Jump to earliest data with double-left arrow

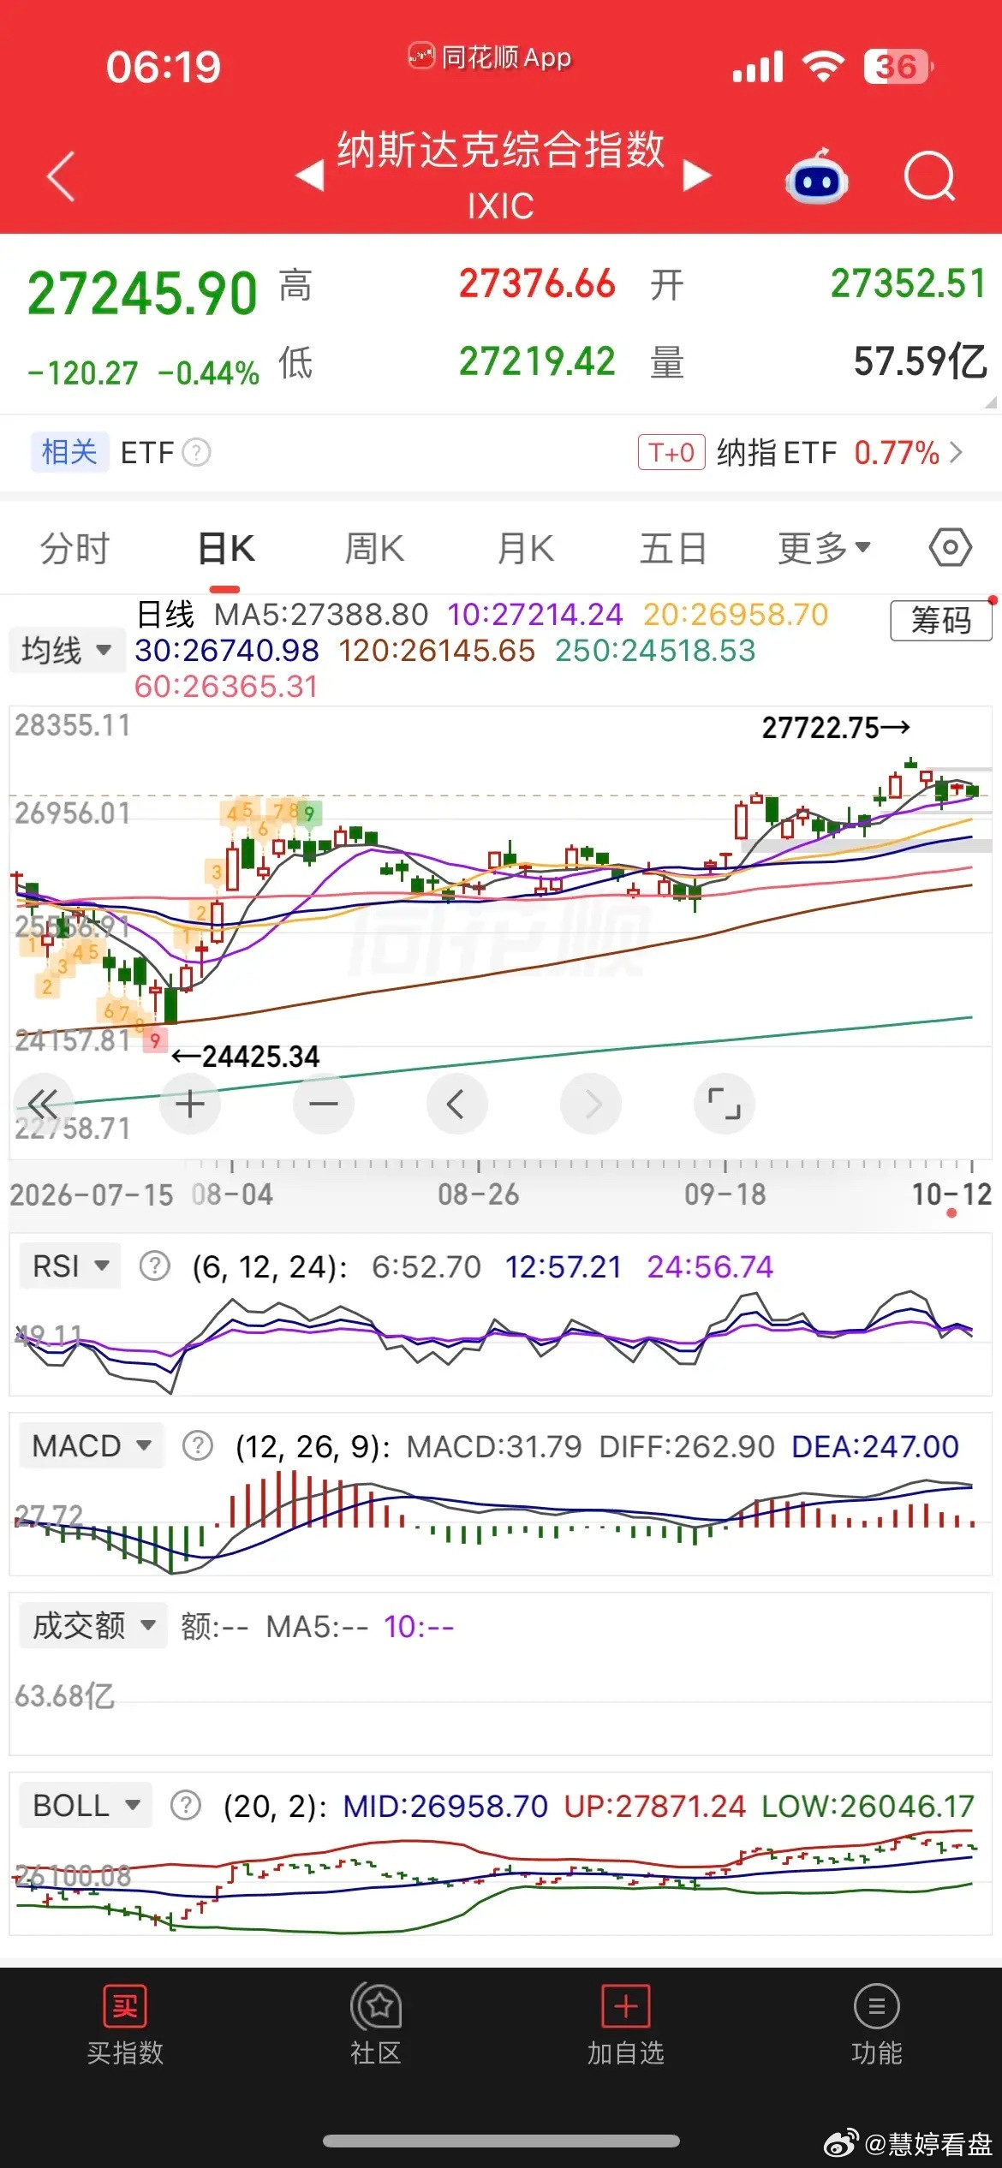coord(43,1104)
